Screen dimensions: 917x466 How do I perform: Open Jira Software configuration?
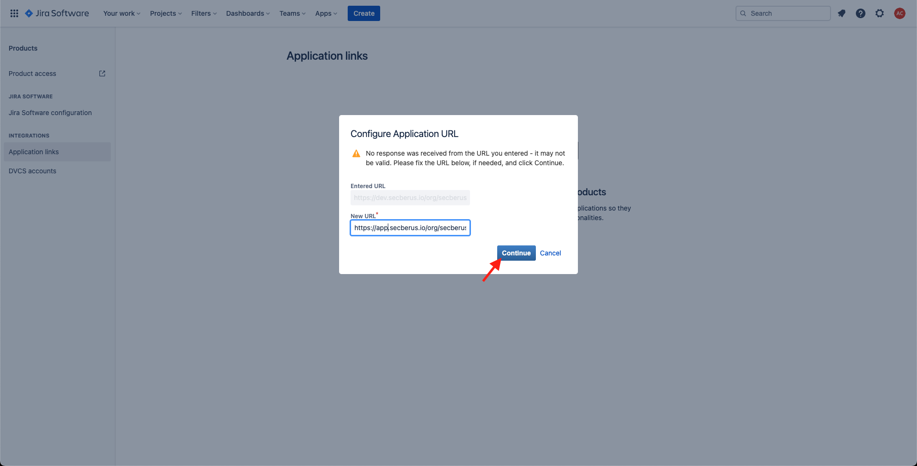(x=57, y=113)
